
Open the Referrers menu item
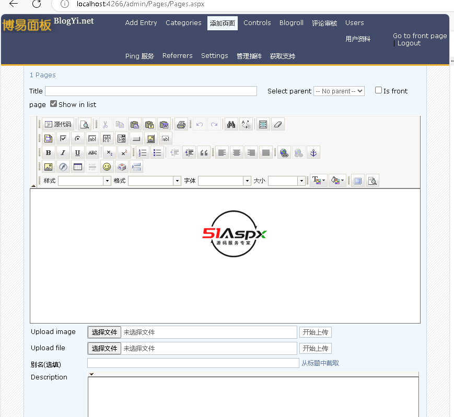(178, 56)
